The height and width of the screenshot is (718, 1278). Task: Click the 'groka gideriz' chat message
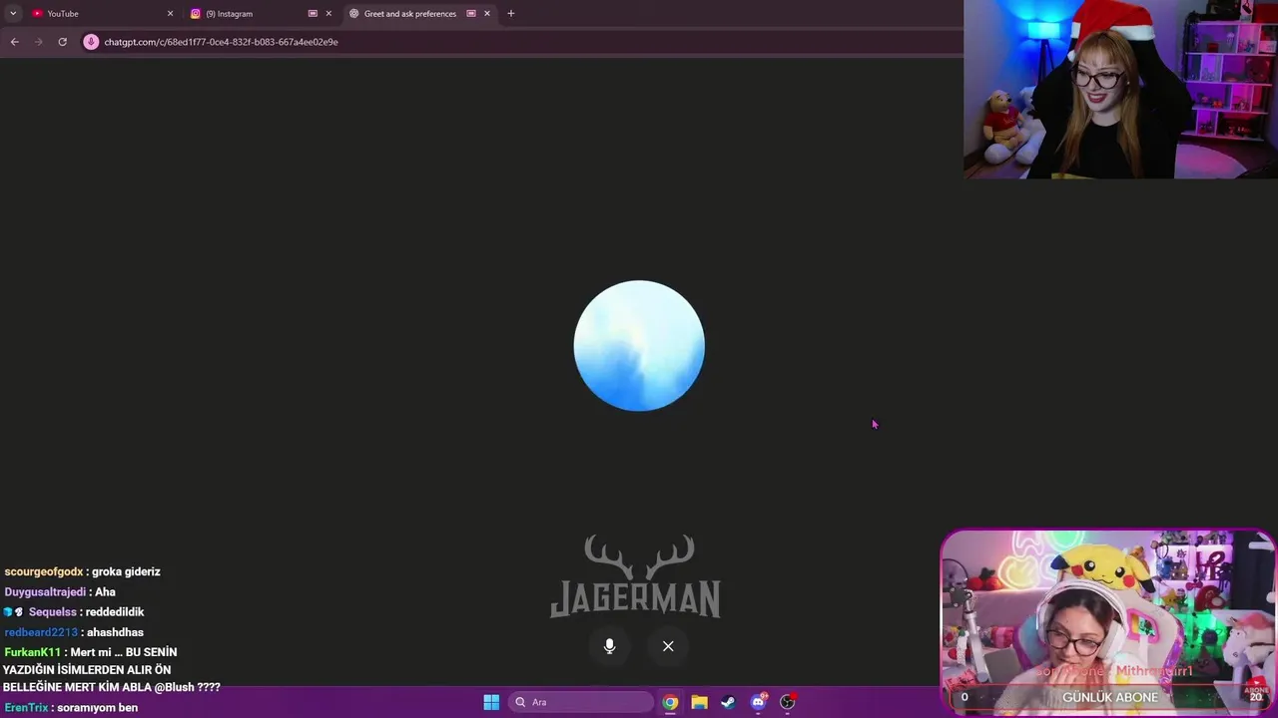tap(126, 571)
